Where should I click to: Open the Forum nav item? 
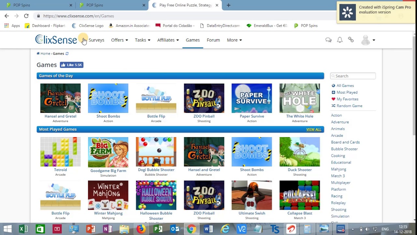213,40
